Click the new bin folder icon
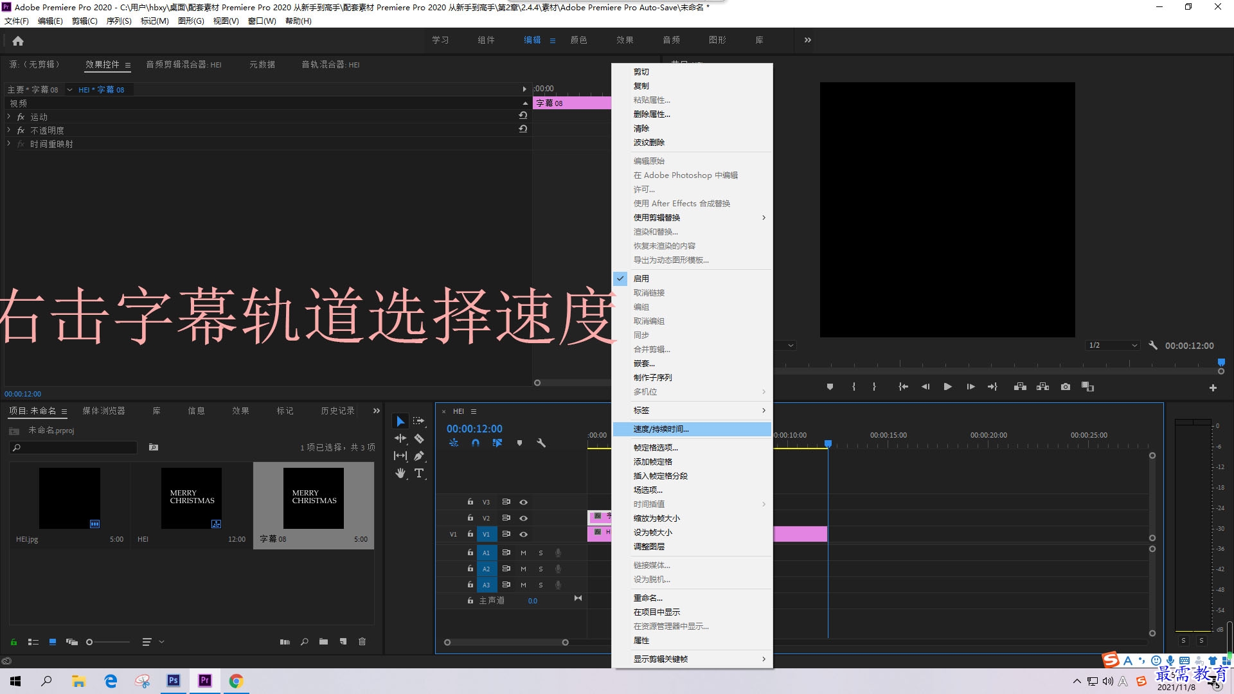The width and height of the screenshot is (1234, 694). click(323, 641)
